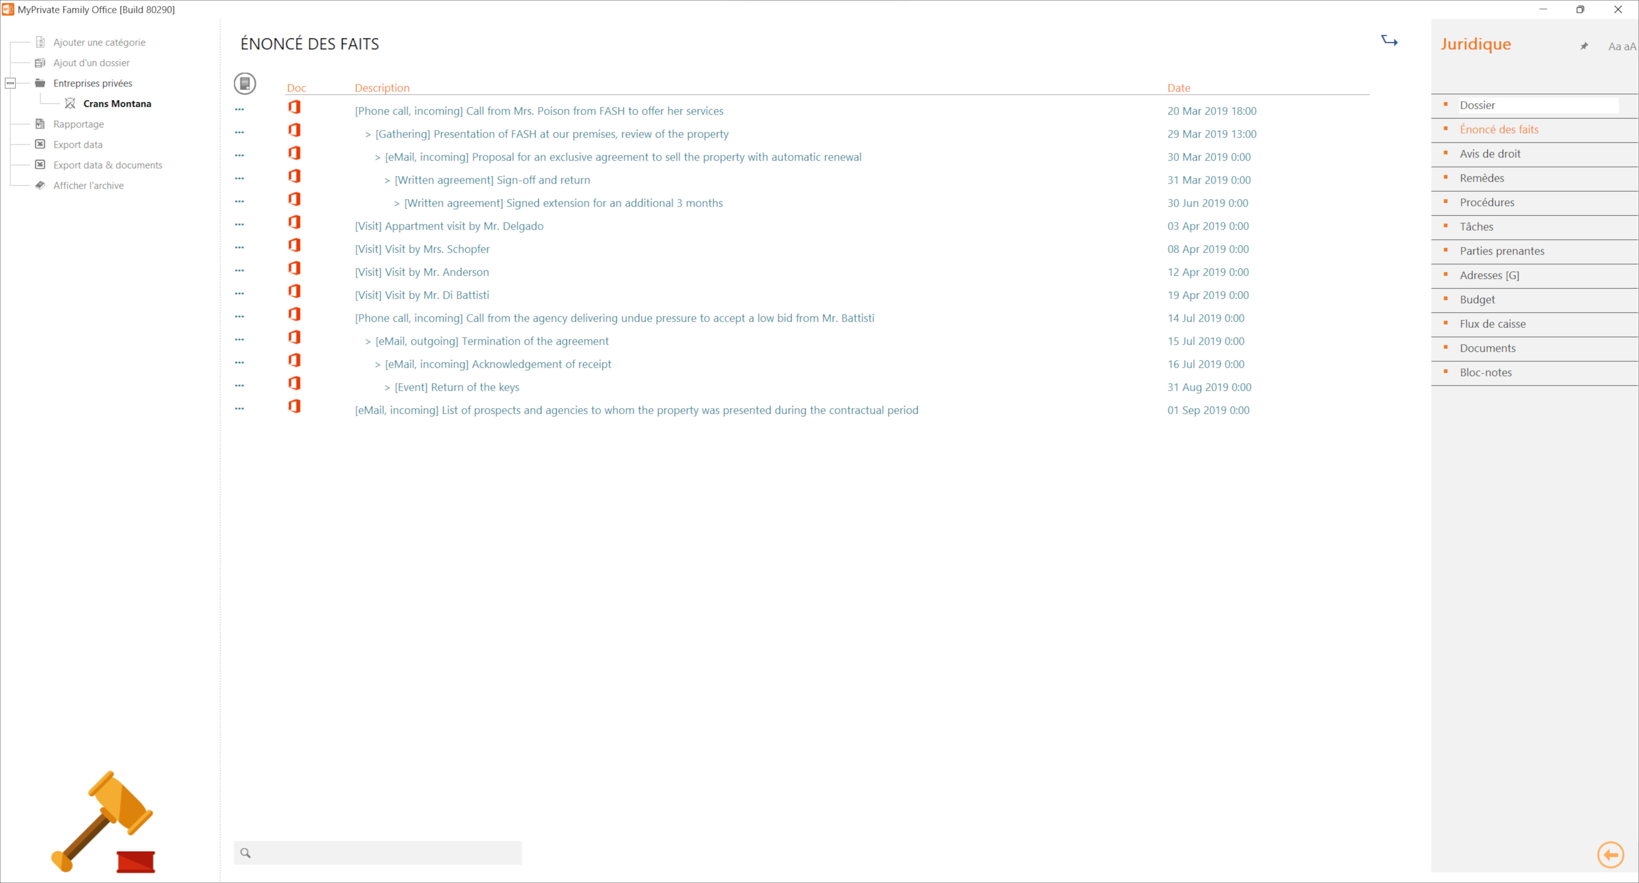Image resolution: width=1639 pixels, height=883 pixels.
Task: Click the orange back arrow button
Action: point(1610,854)
